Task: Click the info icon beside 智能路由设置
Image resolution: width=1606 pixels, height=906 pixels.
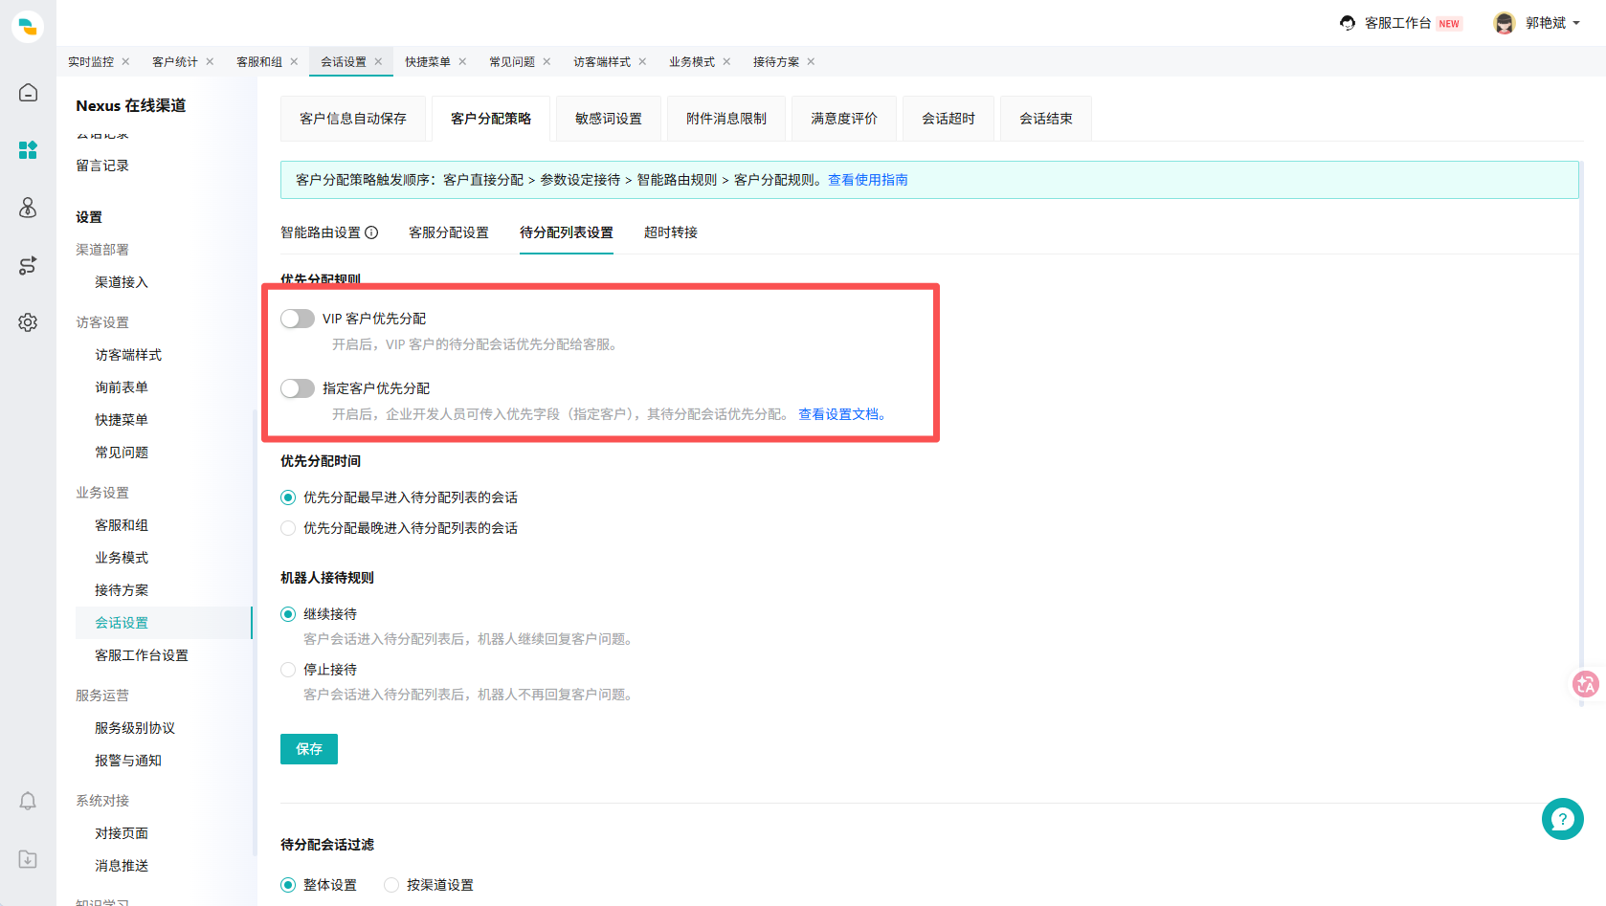Action: pos(371,232)
